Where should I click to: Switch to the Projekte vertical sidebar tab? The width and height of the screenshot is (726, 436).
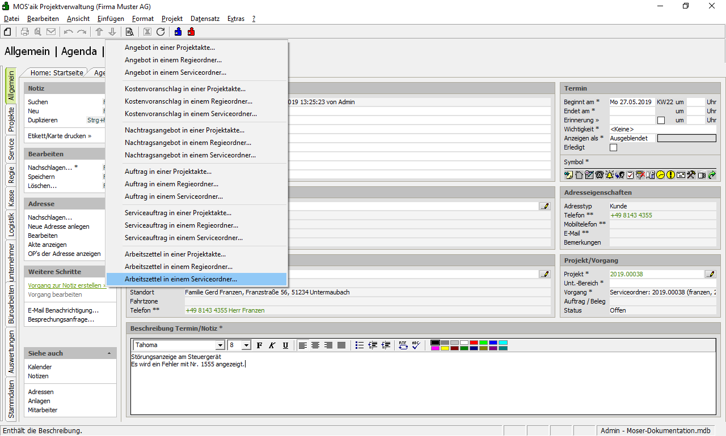[11, 119]
